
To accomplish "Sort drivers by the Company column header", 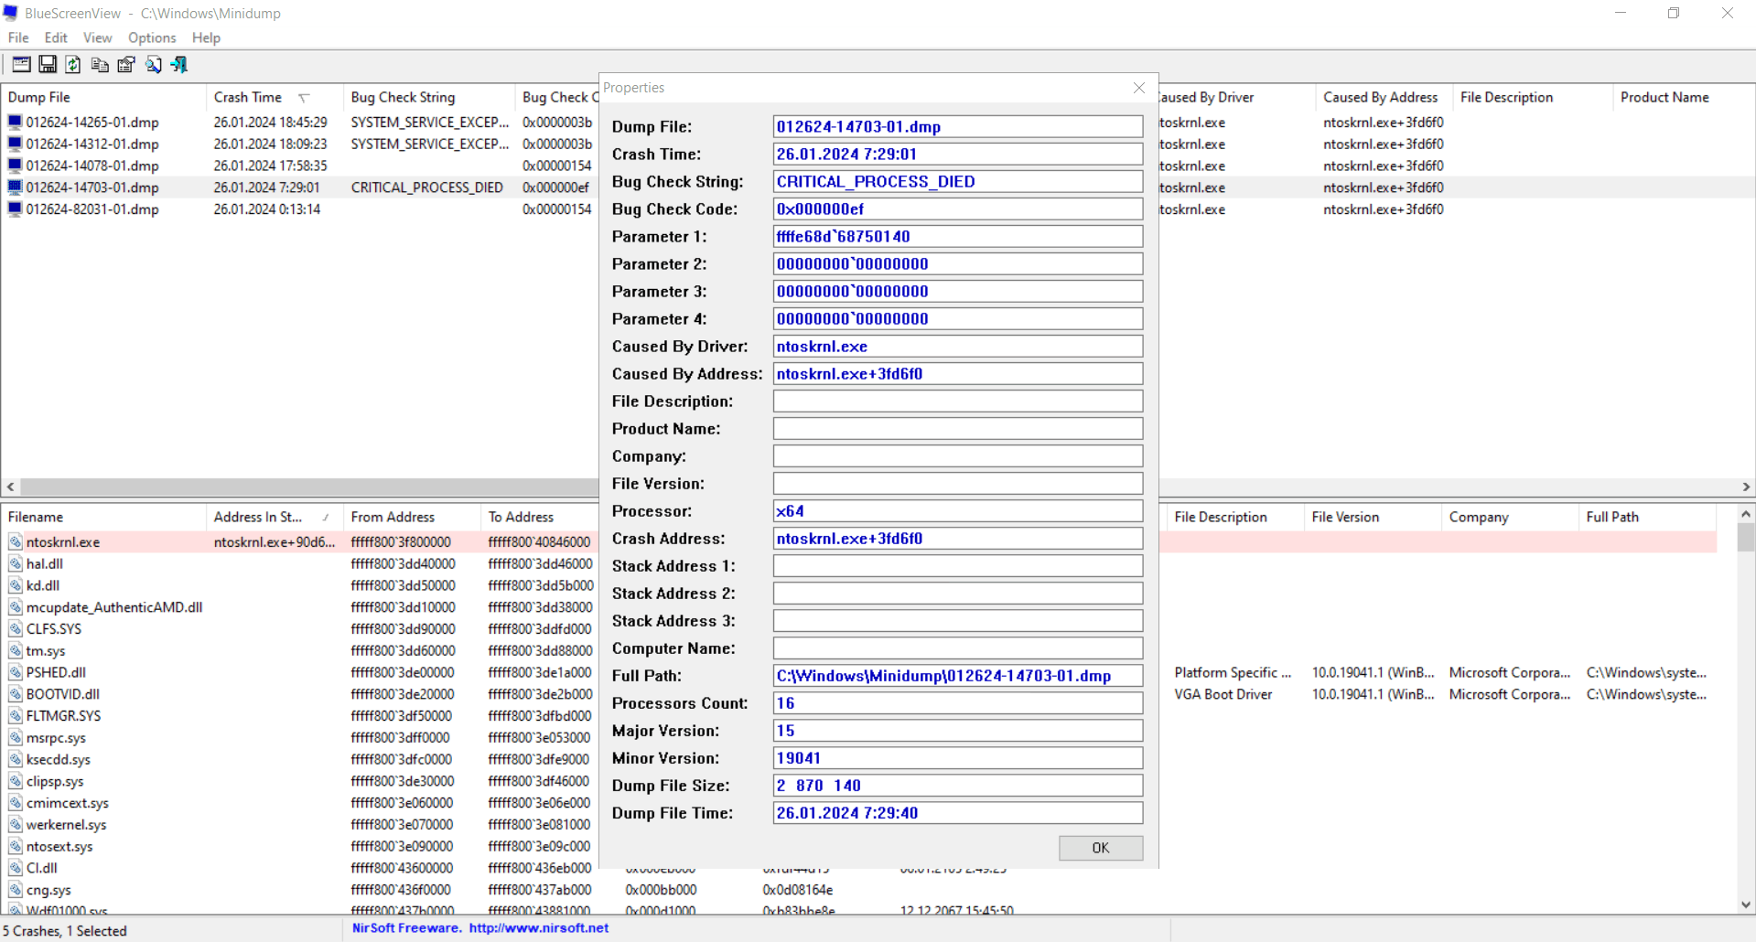I will click(x=1511, y=517).
